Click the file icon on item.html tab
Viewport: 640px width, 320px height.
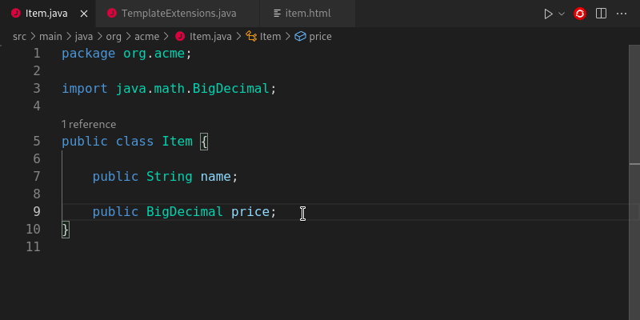278,14
